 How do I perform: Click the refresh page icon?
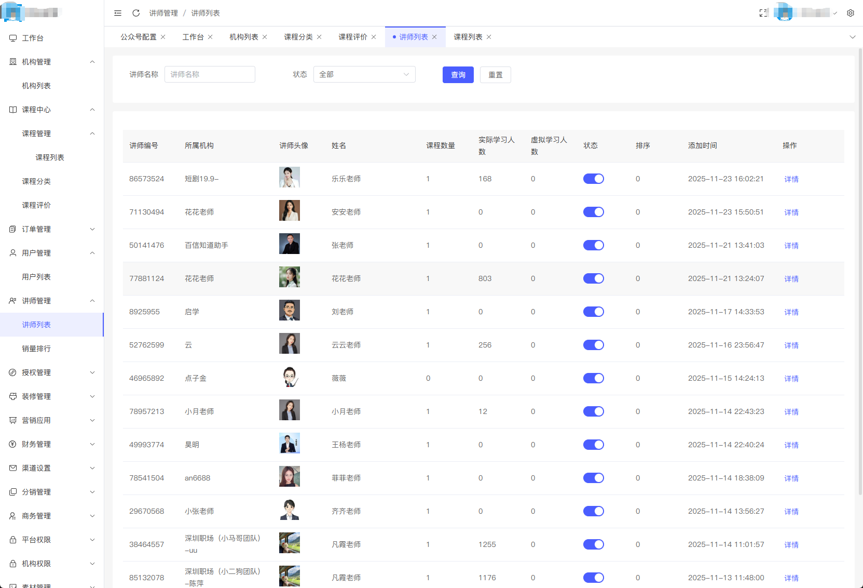click(x=136, y=13)
